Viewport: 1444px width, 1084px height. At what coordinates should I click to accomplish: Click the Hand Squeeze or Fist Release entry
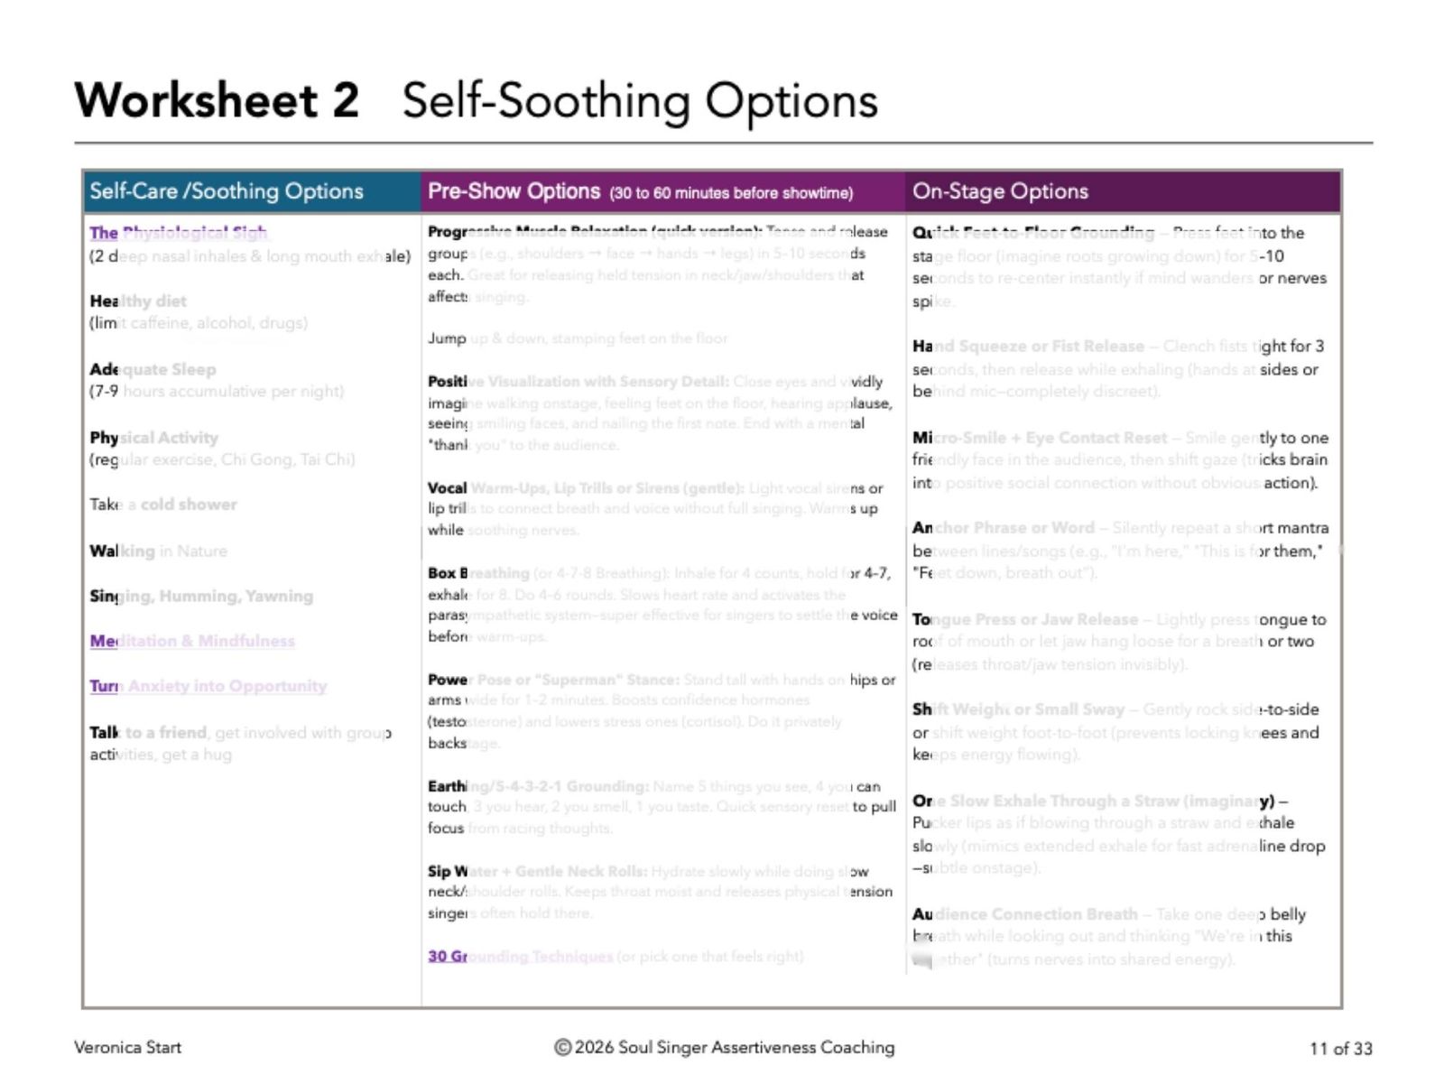pos(1028,347)
